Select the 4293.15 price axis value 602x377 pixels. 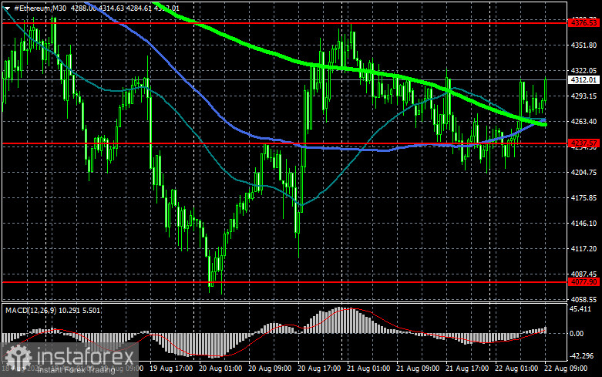pyautogui.click(x=584, y=96)
